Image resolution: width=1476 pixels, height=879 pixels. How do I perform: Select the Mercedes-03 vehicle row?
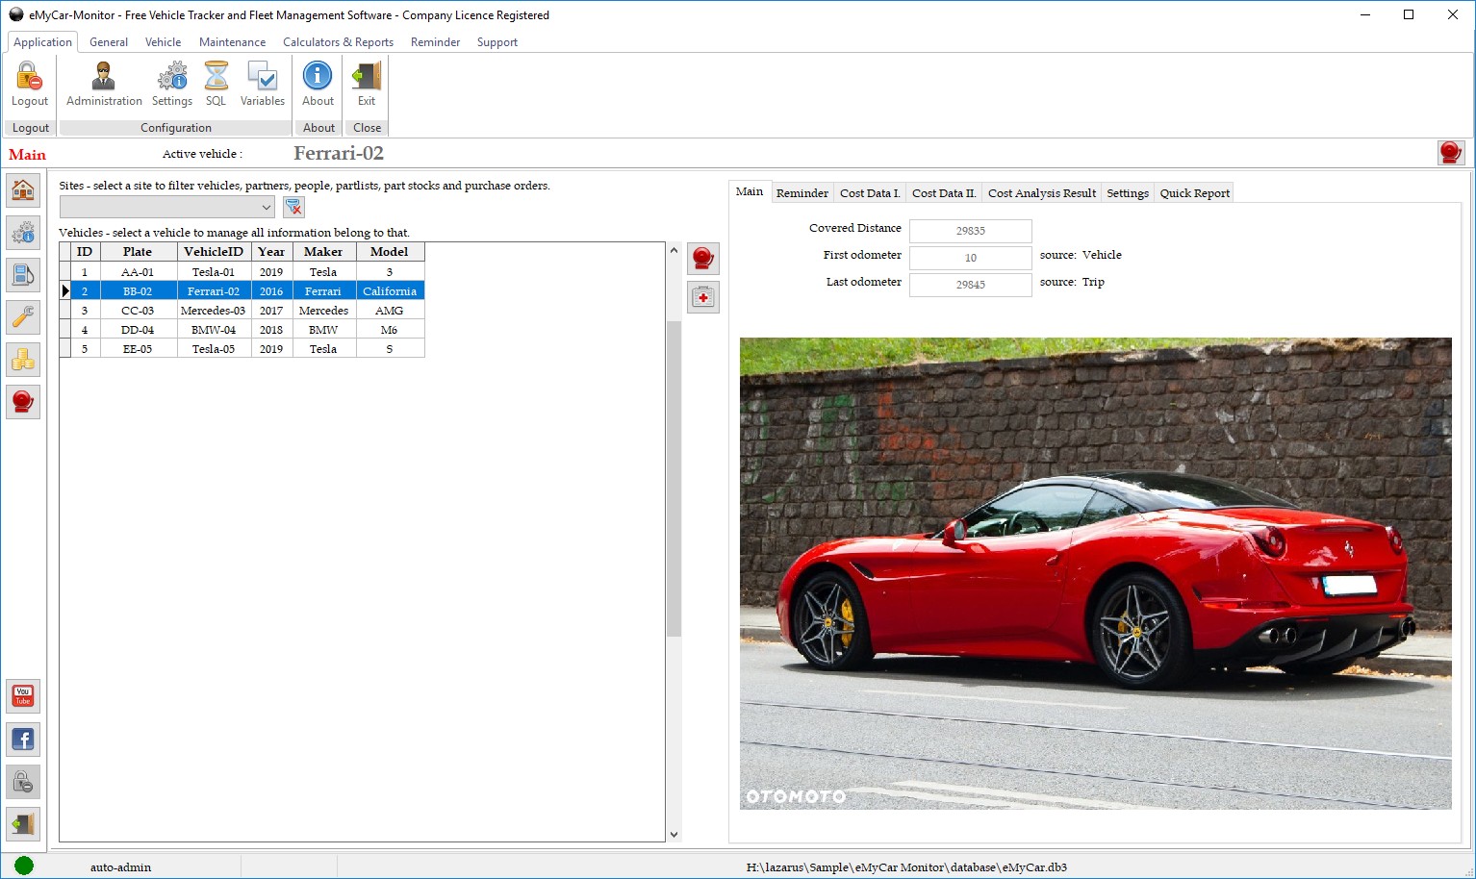[214, 310]
